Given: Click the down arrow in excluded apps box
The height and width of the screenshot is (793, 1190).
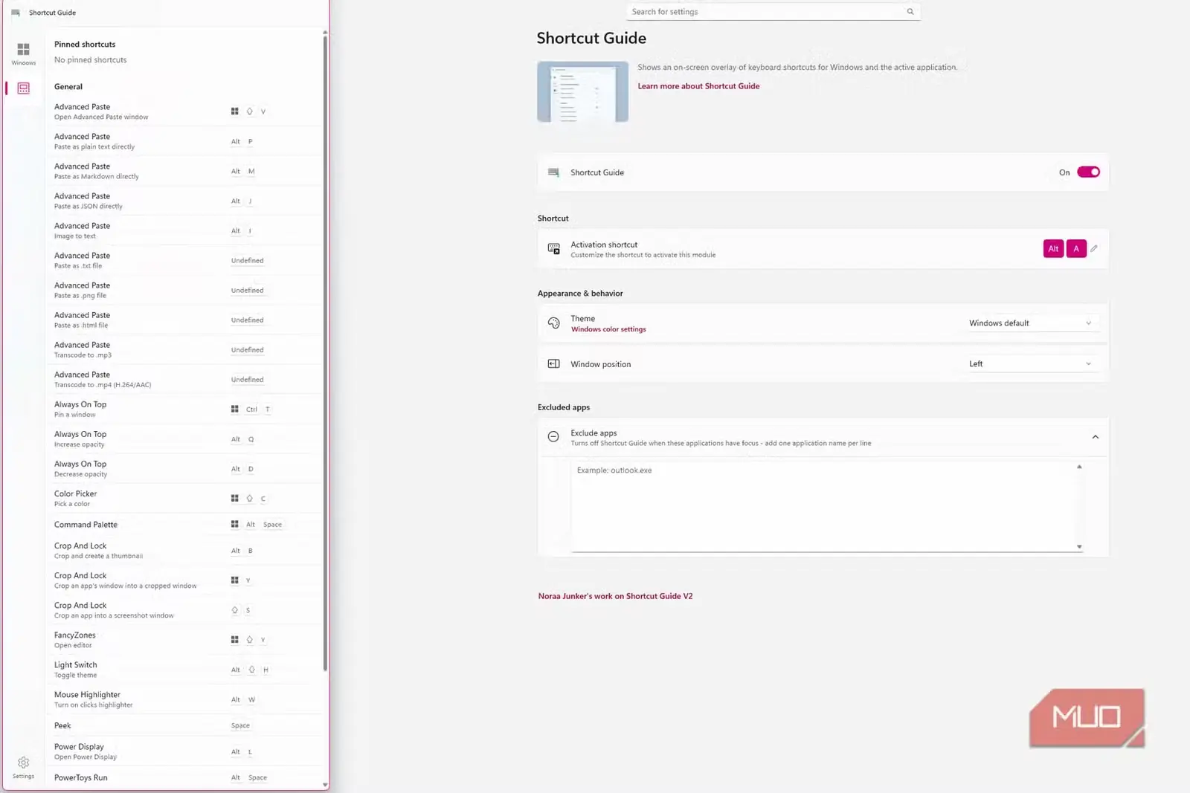Looking at the screenshot, I should [x=1079, y=547].
